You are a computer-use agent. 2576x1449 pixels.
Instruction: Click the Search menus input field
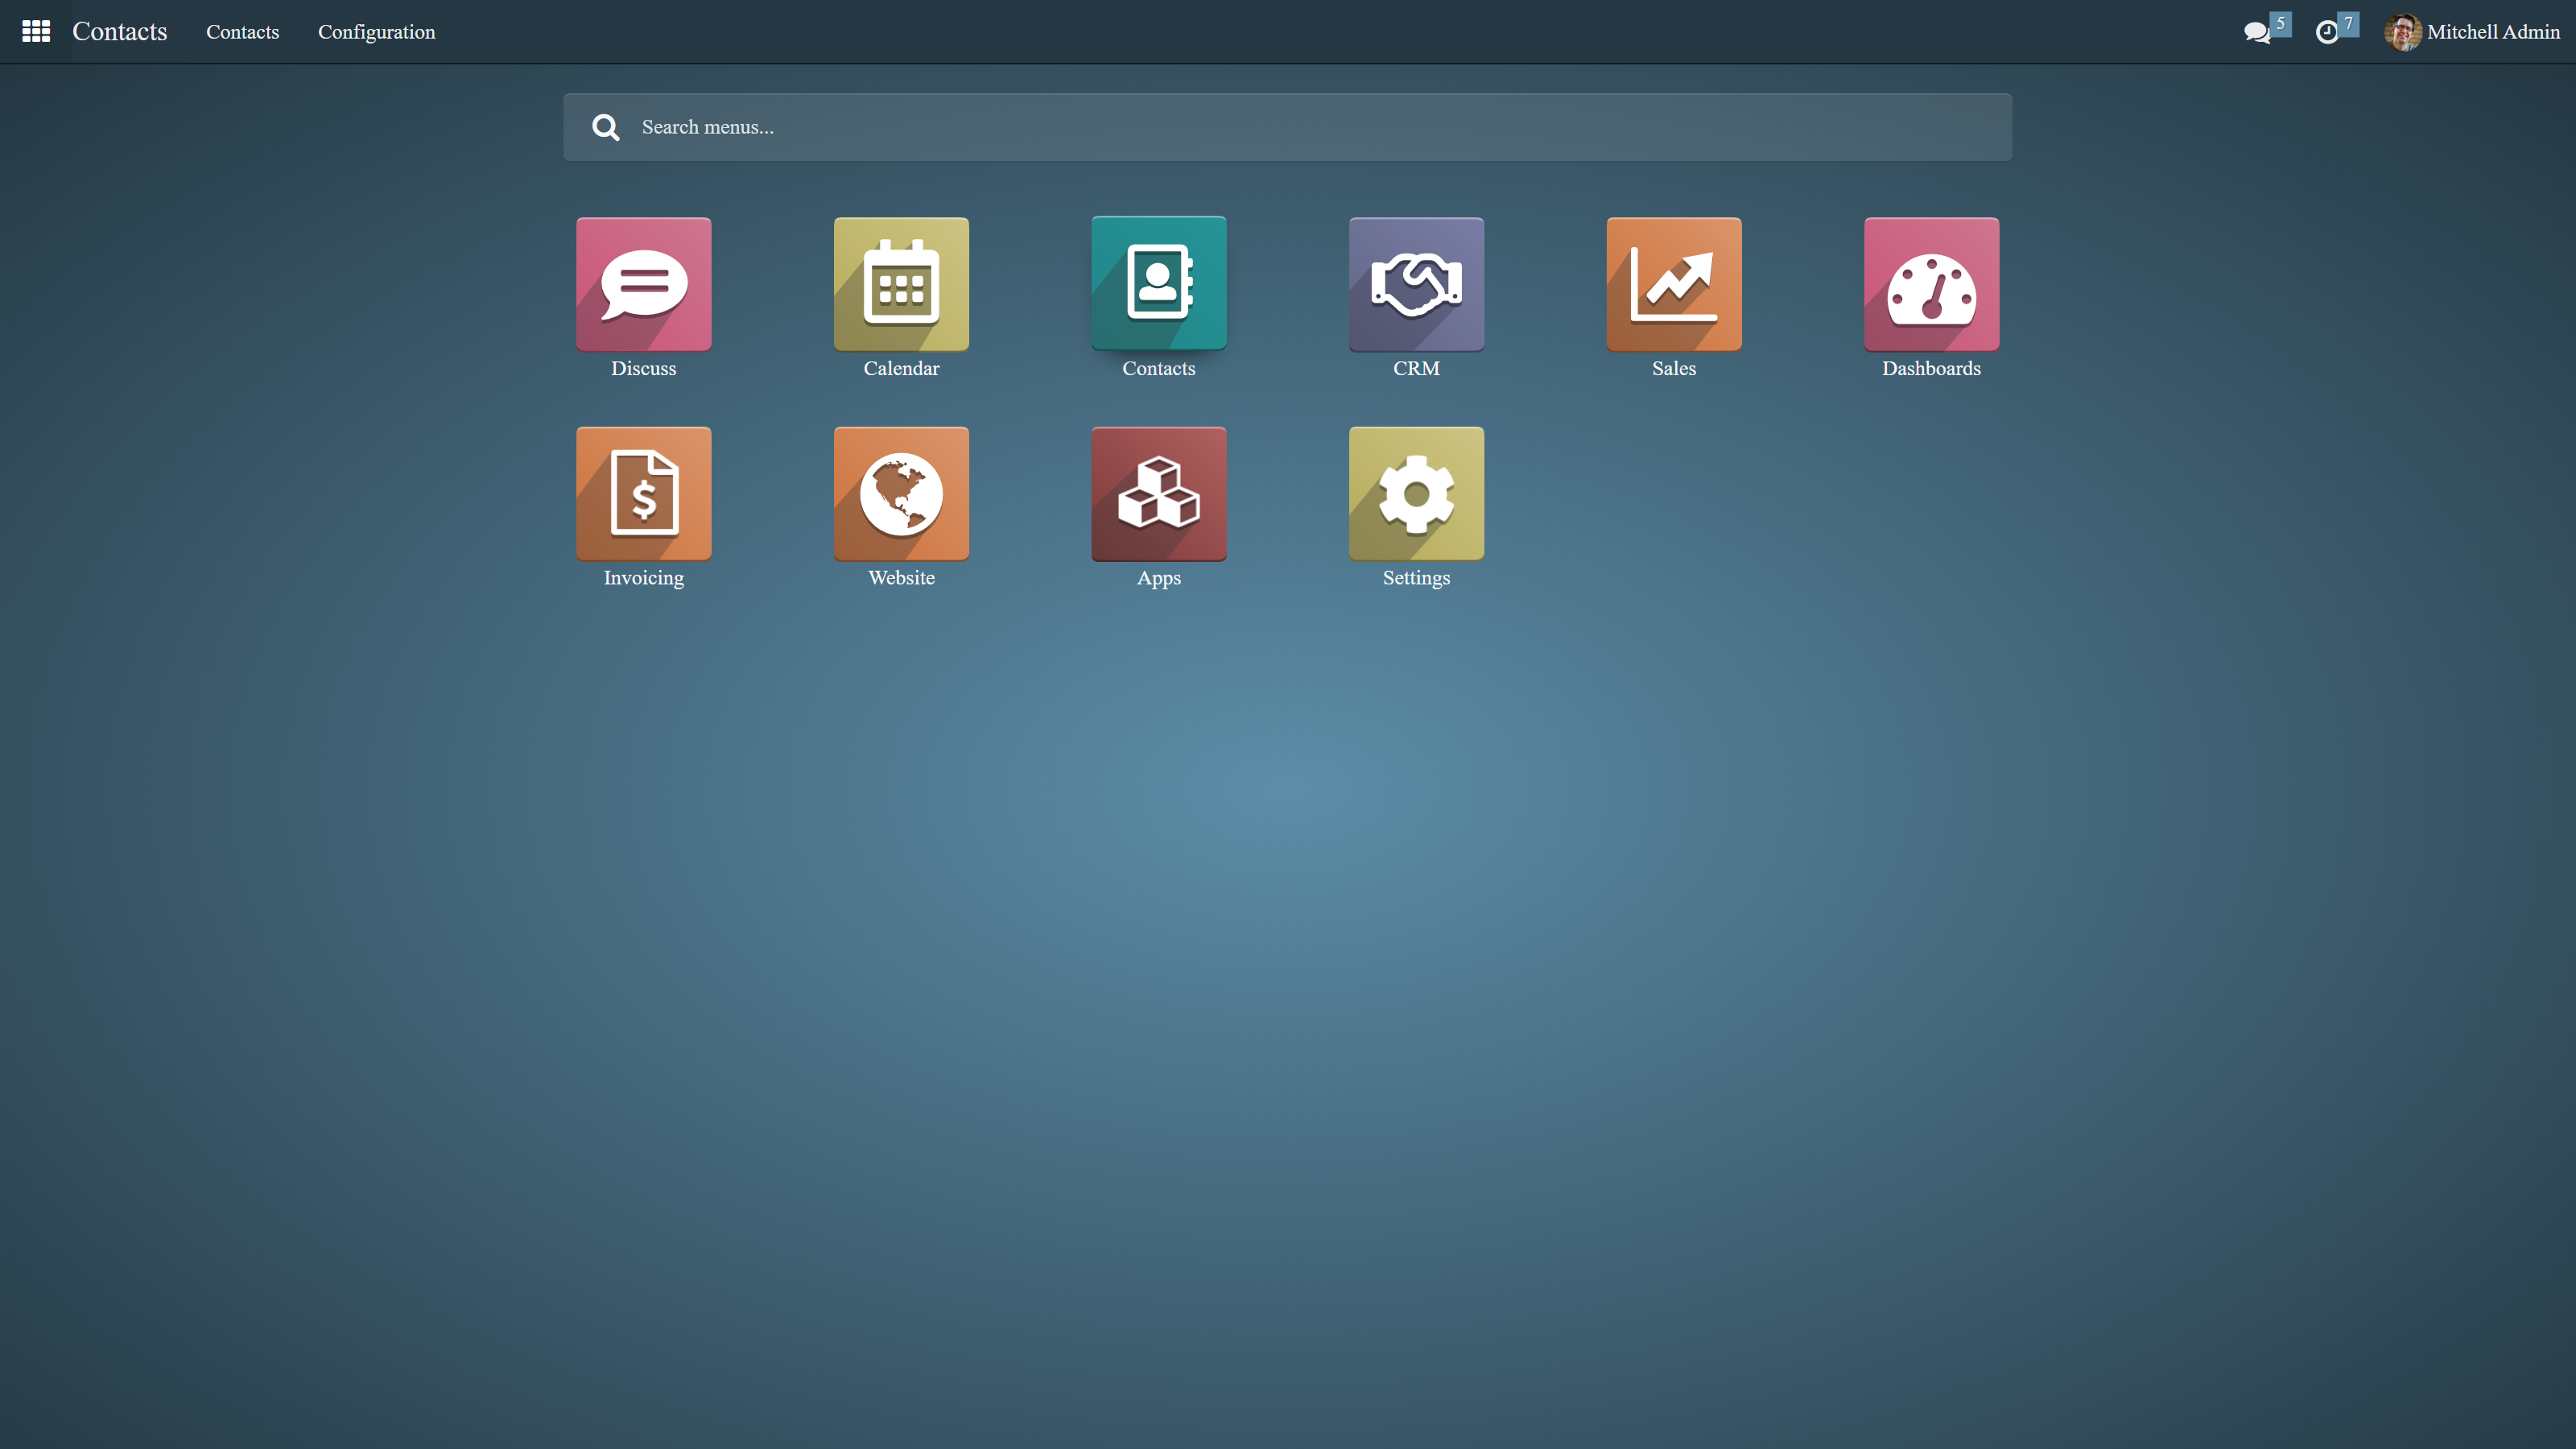[x=1300, y=127]
